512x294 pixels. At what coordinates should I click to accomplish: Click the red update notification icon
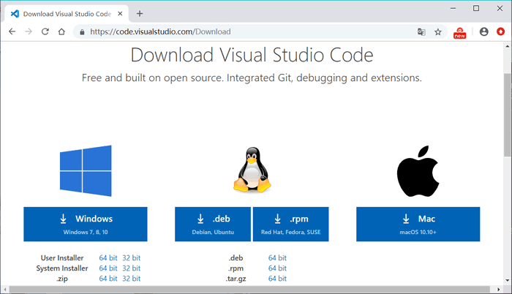500,31
